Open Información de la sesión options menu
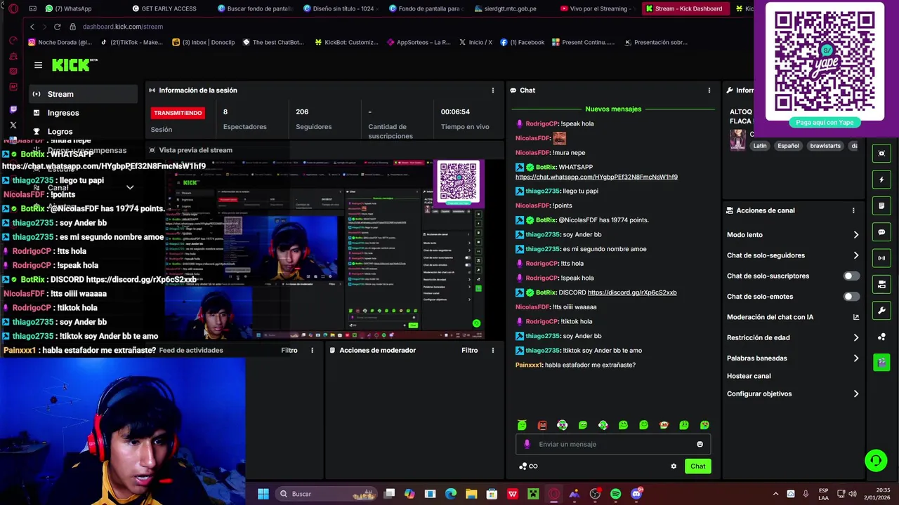Viewport: 899px width, 505px height. (492, 90)
